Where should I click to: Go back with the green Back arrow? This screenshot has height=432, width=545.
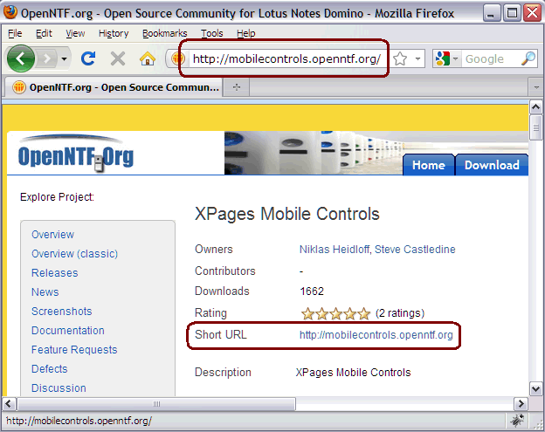(x=21, y=58)
